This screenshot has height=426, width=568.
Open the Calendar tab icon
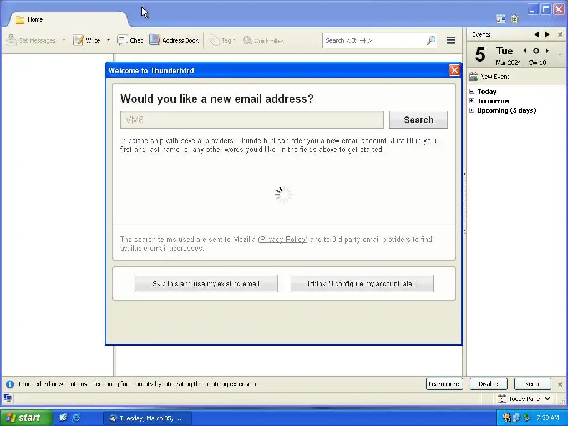pyautogui.click(x=501, y=19)
